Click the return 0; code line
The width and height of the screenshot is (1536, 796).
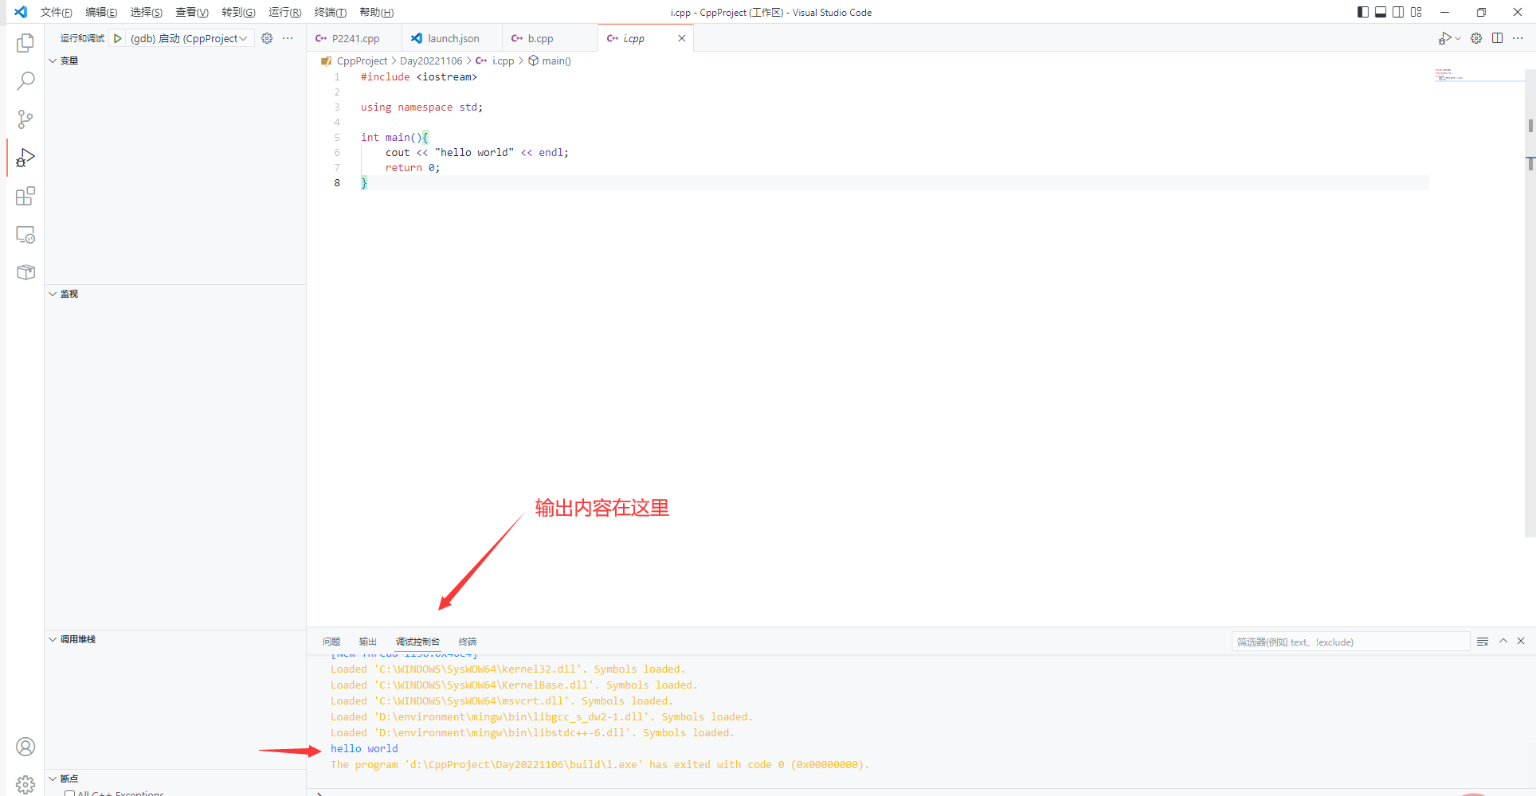tap(413, 167)
